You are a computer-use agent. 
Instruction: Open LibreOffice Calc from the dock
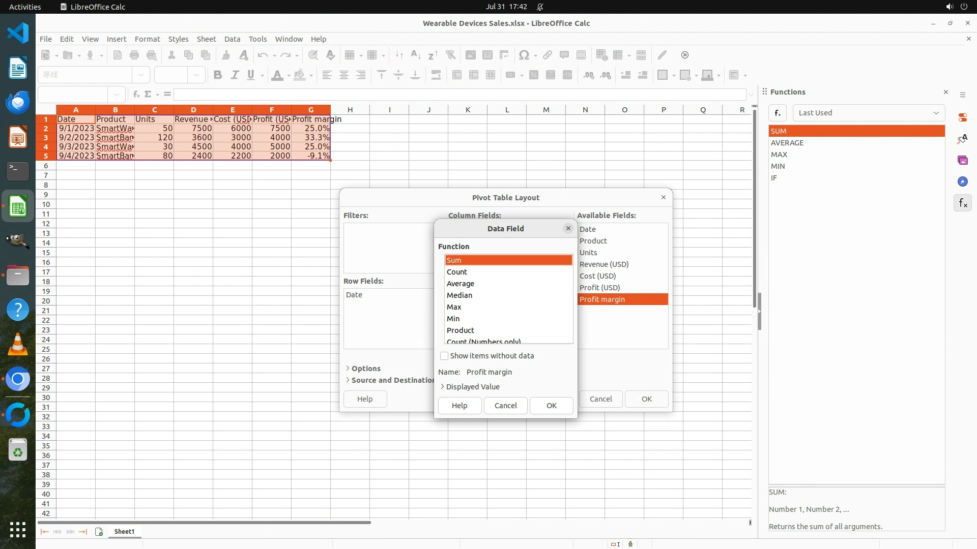click(x=18, y=207)
